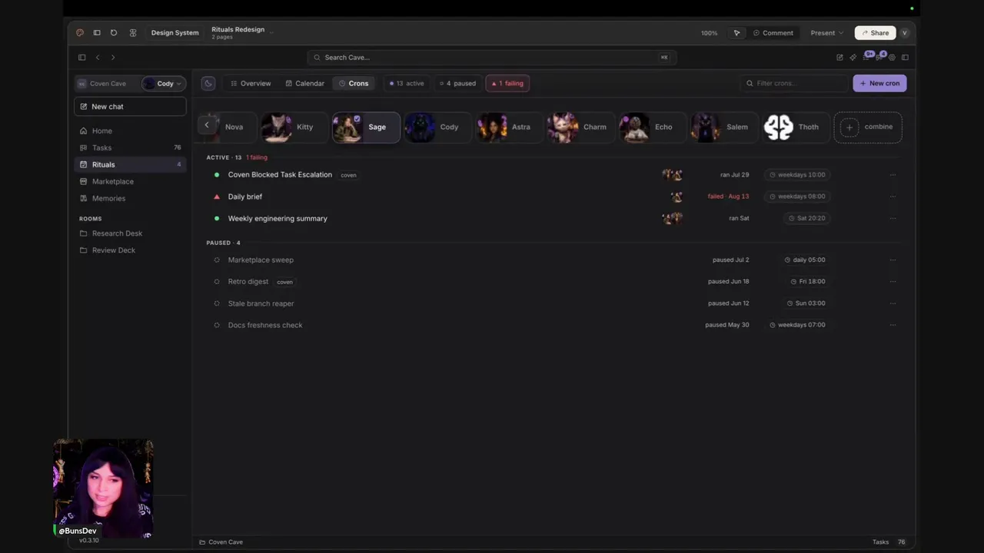Click the combine agents button
The height and width of the screenshot is (553, 984).
[868, 127]
